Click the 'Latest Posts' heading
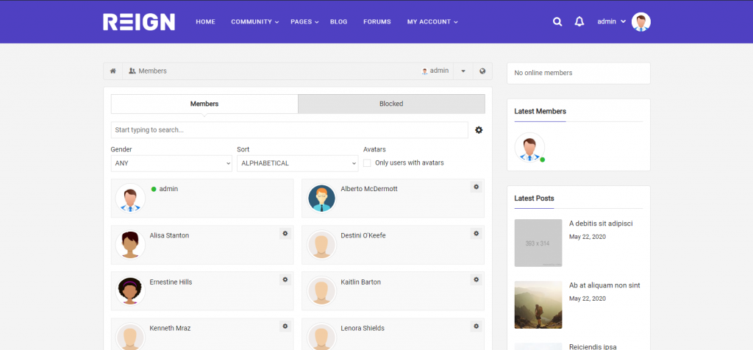Screen dimensions: 753x350 point(534,199)
